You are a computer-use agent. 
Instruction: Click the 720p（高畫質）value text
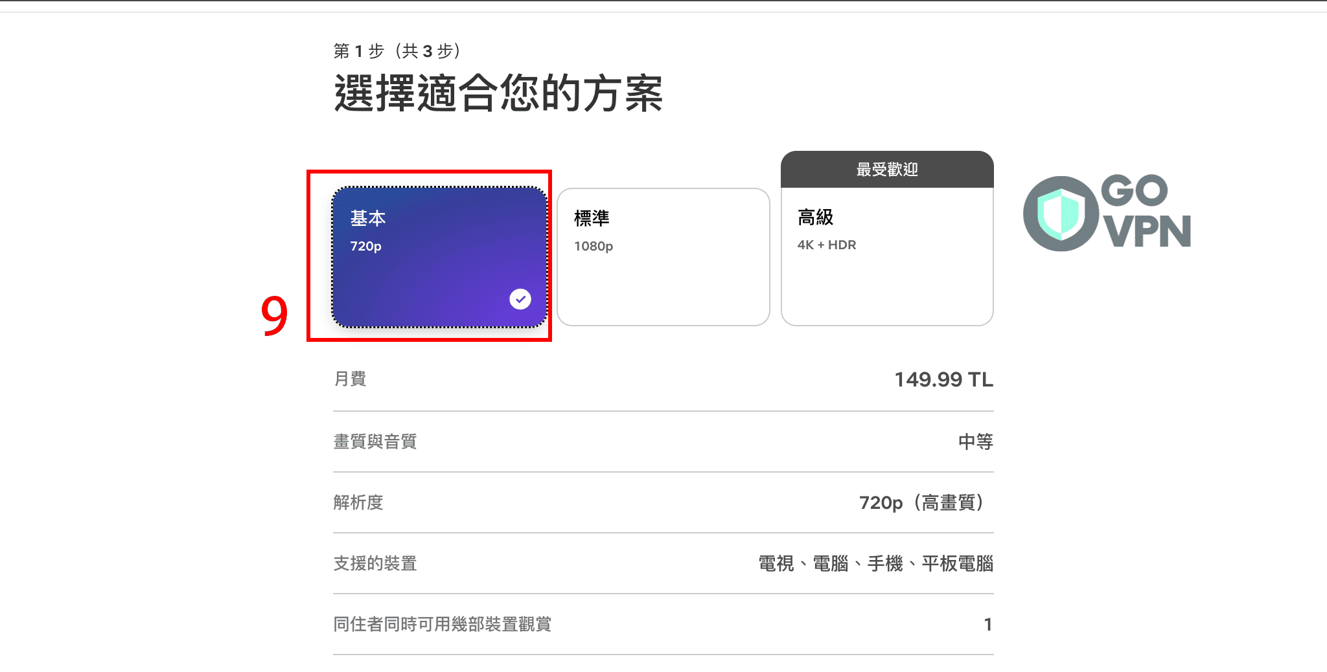(921, 502)
